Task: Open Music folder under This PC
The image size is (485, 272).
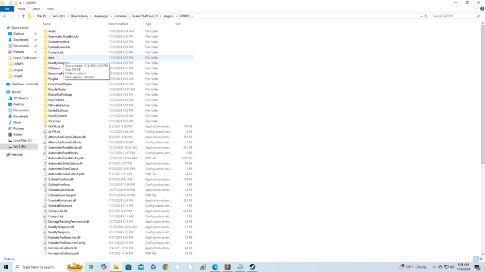Action: tap(17, 122)
